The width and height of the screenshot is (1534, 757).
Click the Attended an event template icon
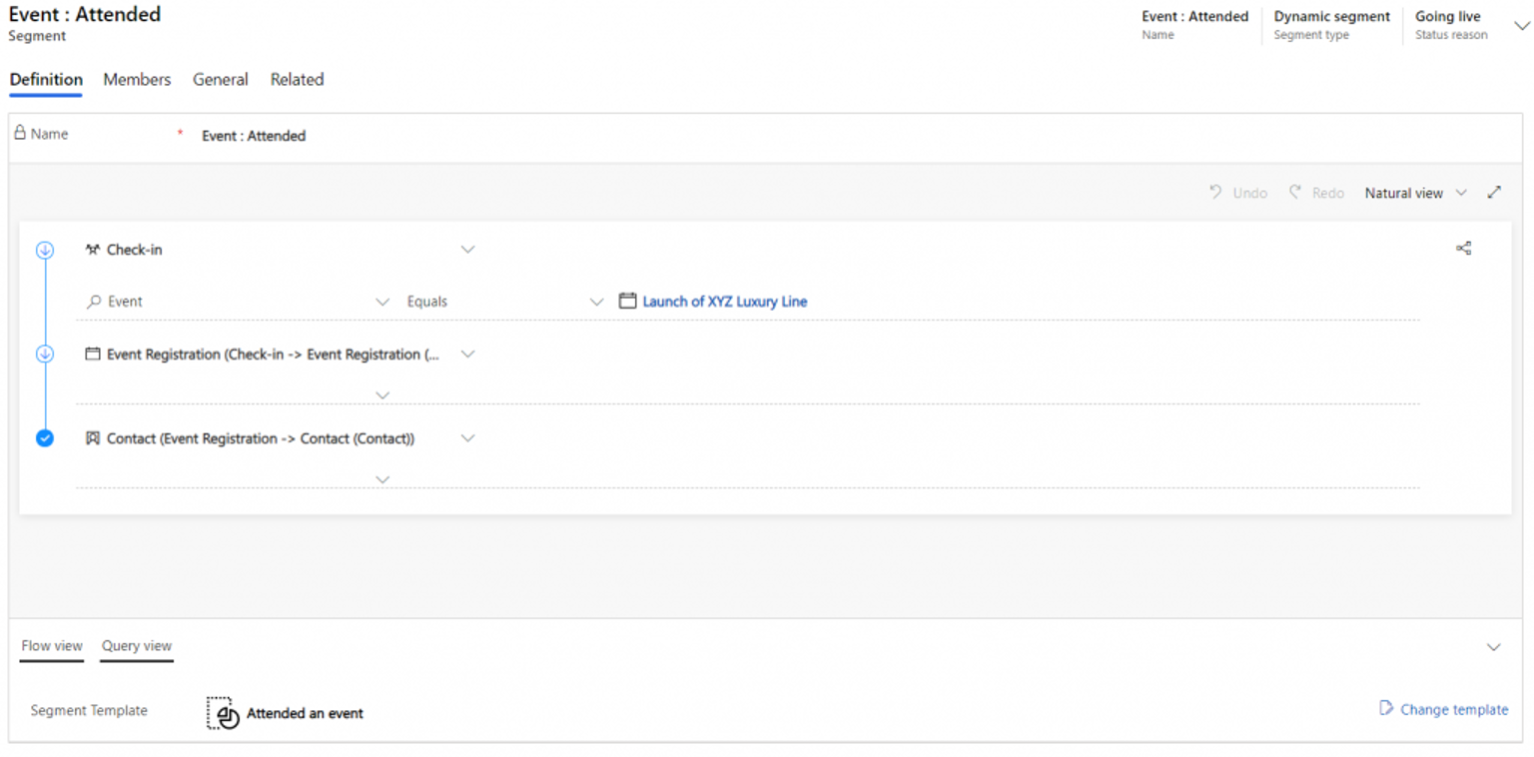click(221, 713)
